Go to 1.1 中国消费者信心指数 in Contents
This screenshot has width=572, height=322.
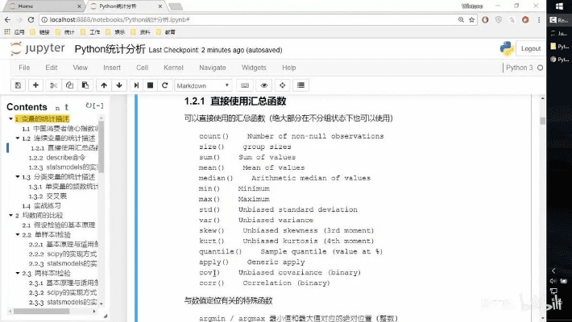point(60,129)
